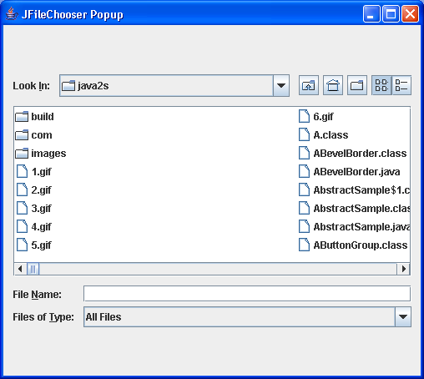Screen dimensions: 424x379
Task: Click the horizontal scrollbar right arrow
Action: [403, 269]
